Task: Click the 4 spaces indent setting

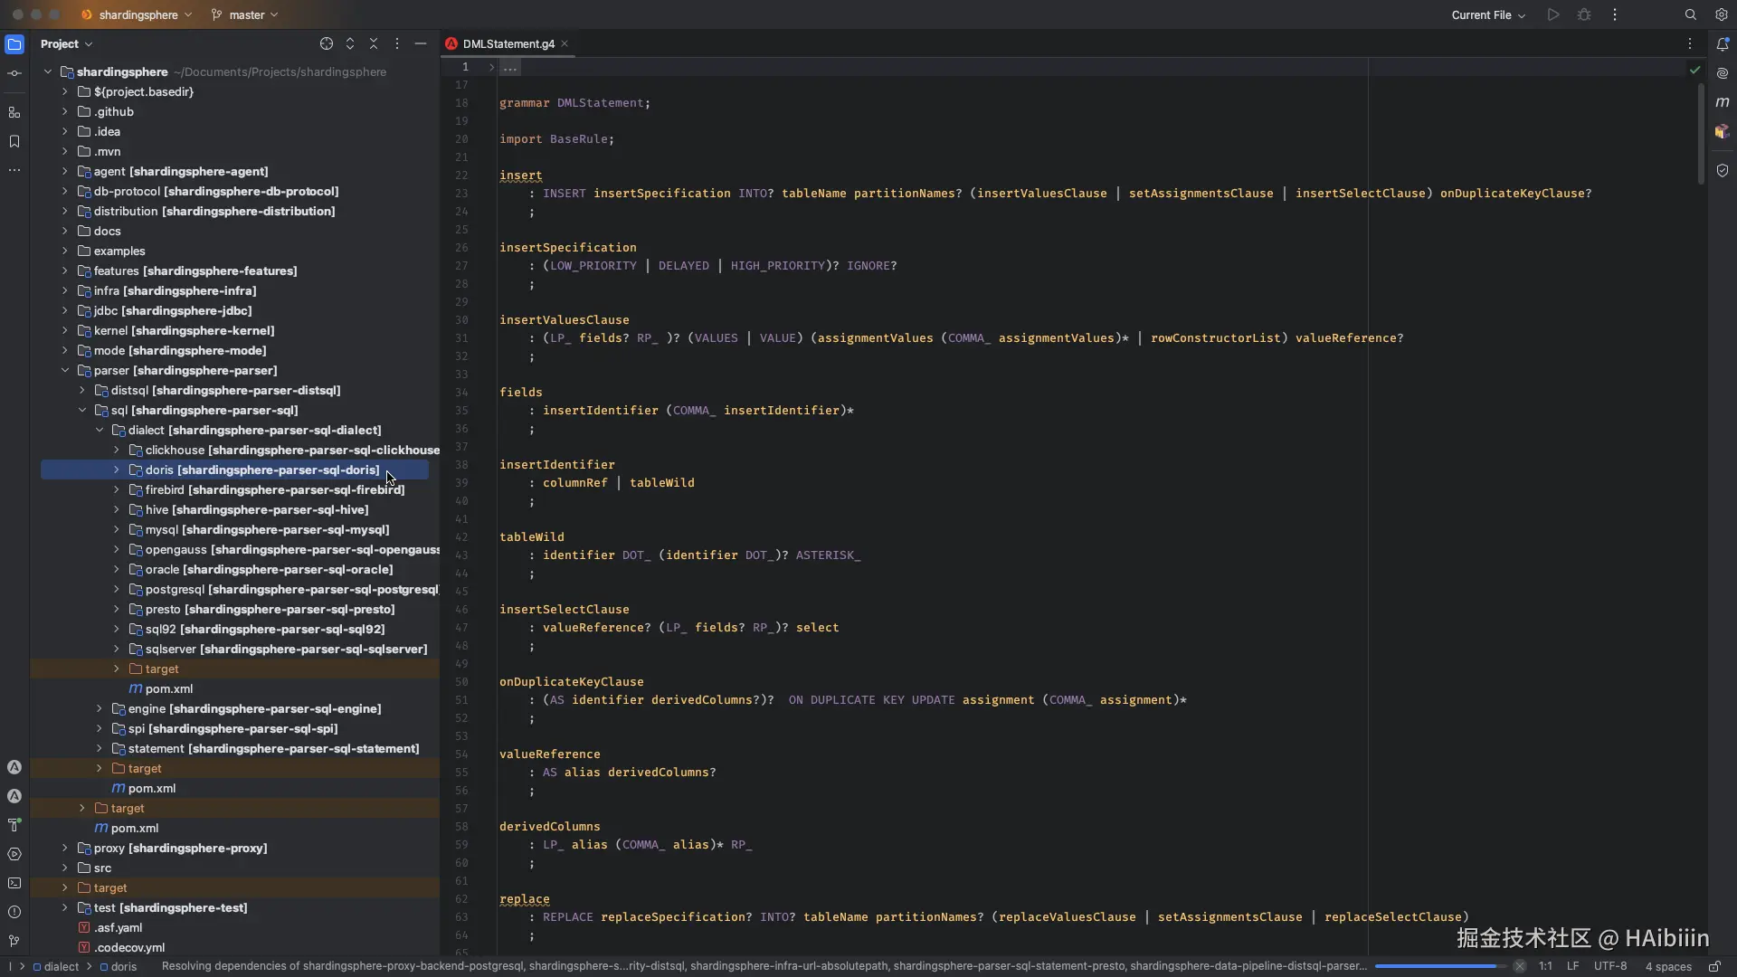Action: (1667, 966)
